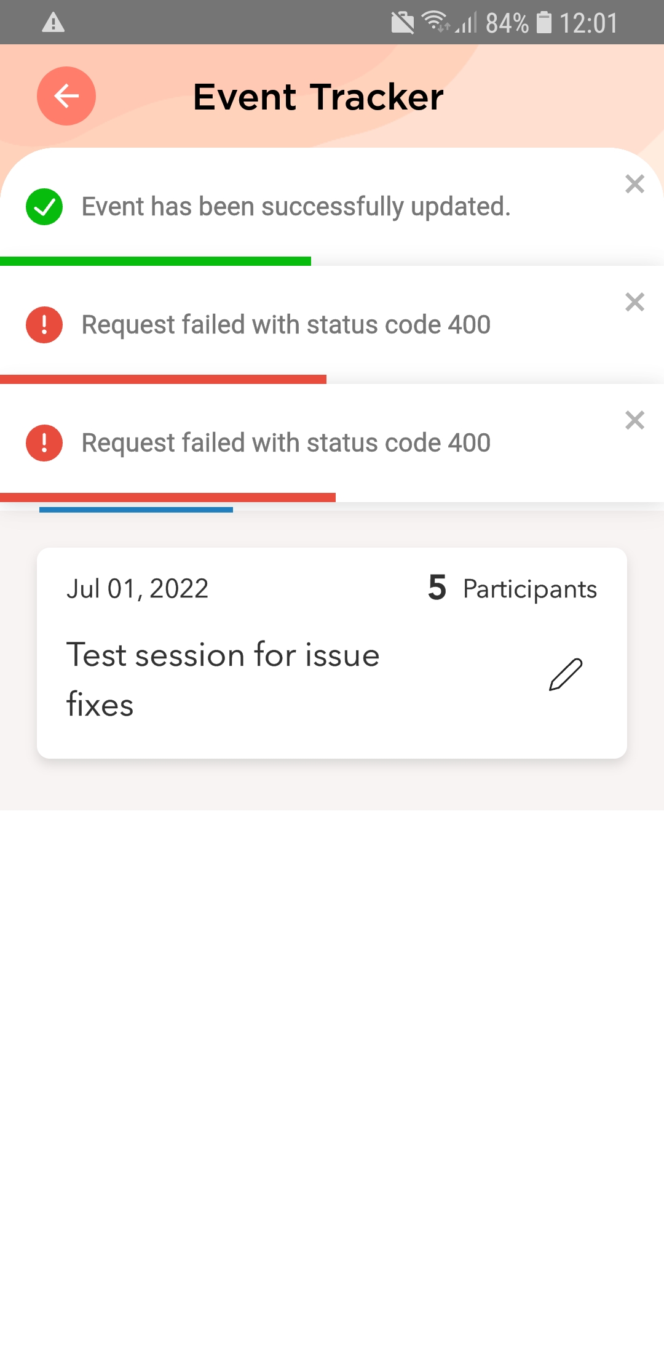Viewport: 664px width, 1366px height.
Task: Tap the 5 Participants label
Action: click(x=512, y=589)
